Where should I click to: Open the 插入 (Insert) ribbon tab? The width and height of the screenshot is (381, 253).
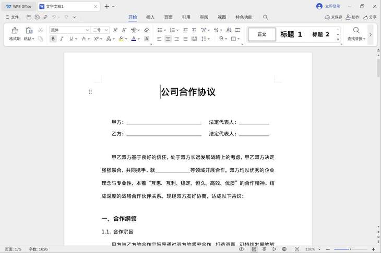[150, 17]
